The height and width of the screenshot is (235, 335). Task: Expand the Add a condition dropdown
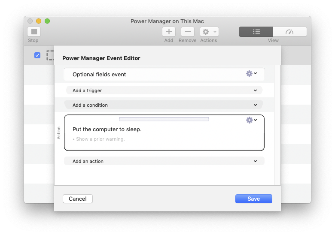tap(164, 105)
